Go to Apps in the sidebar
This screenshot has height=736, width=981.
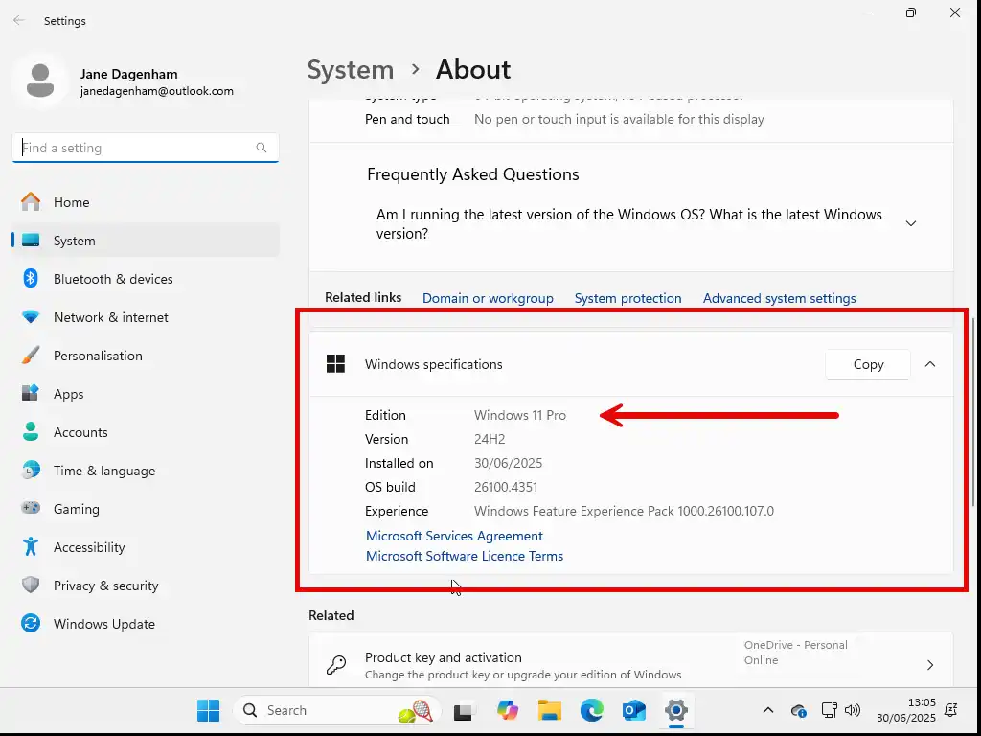pyautogui.click(x=69, y=394)
